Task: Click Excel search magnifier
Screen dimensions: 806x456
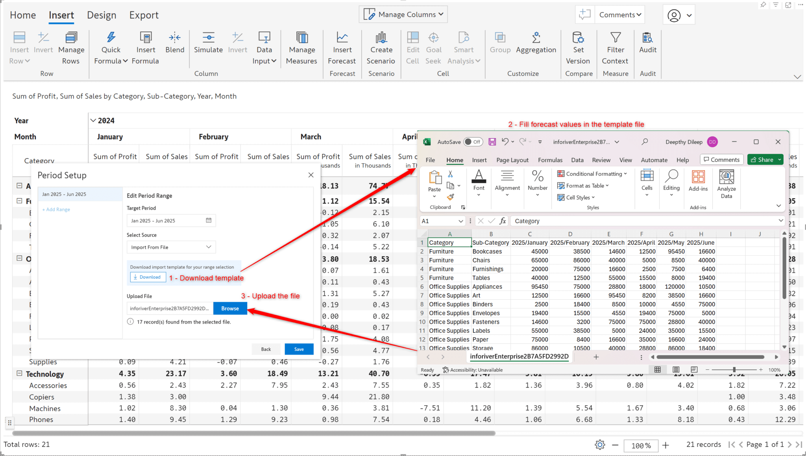Action: [645, 142]
